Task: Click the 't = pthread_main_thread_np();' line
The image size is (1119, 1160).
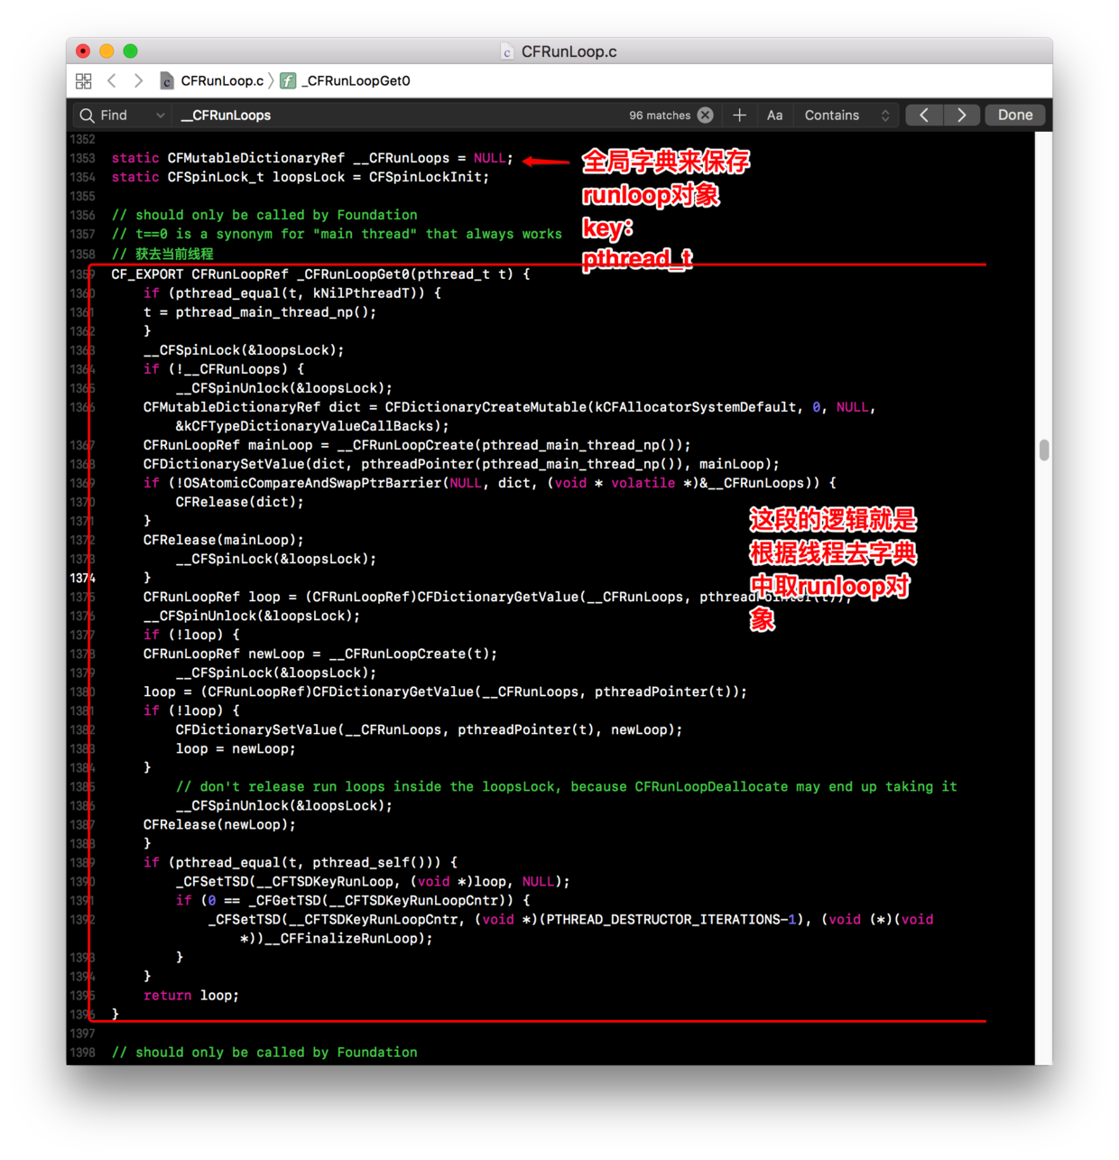Action: 260,312
